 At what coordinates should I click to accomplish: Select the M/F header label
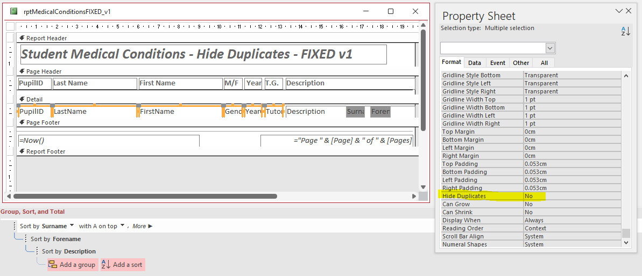(234, 83)
